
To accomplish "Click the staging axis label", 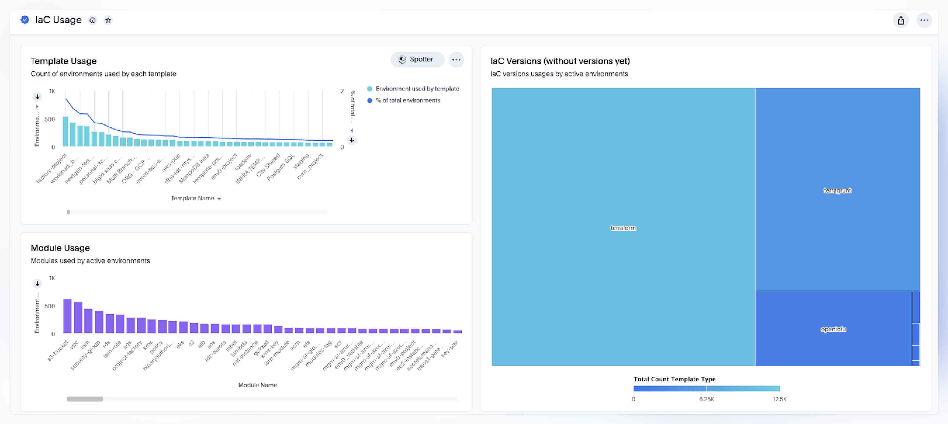I will pos(301,161).
